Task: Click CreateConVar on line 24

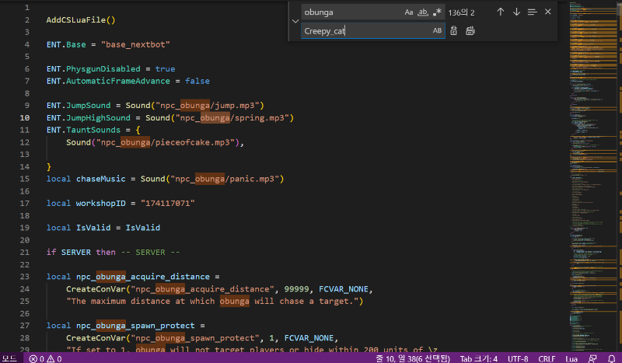Action: (x=96, y=289)
